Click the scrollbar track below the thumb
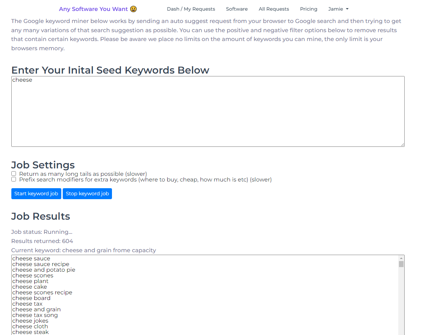Image resolution: width=422 pixels, height=335 pixels. pyautogui.click(x=401, y=301)
